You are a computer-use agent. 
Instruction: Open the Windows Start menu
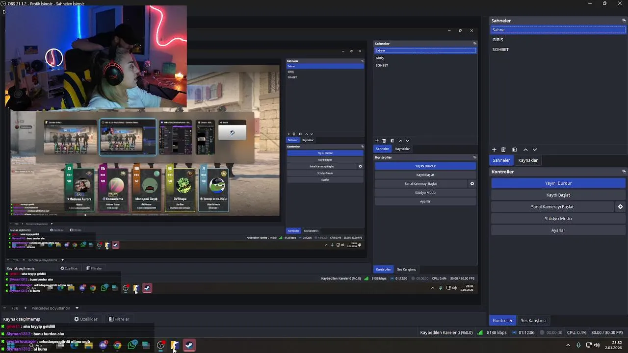11,345
